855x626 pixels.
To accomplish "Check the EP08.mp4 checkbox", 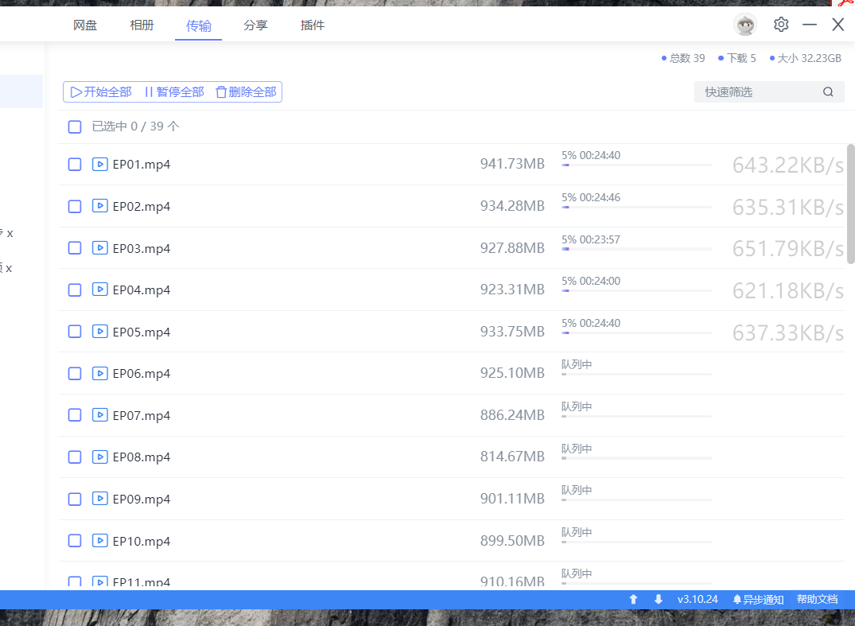I will (x=75, y=457).
